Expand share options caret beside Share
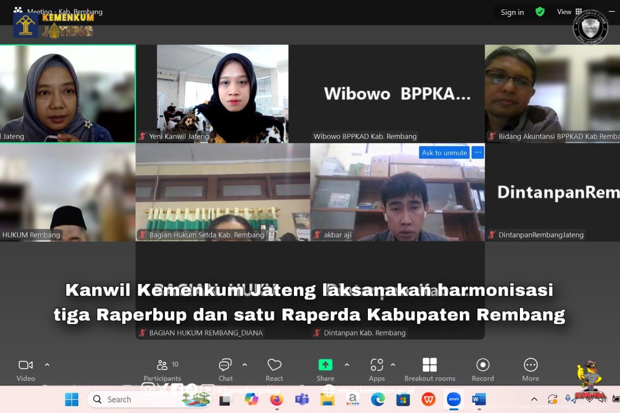 347,365
